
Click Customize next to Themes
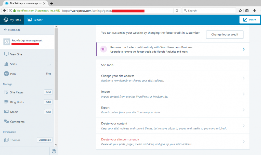click(x=45, y=140)
